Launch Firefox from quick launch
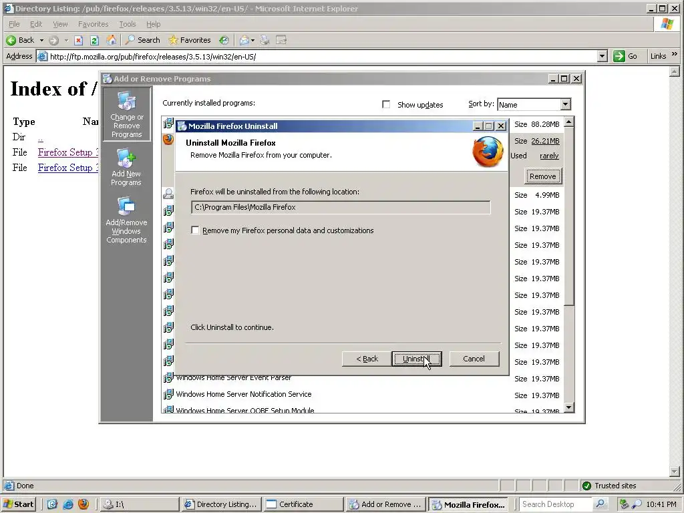684x513 pixels. (83, 504)
